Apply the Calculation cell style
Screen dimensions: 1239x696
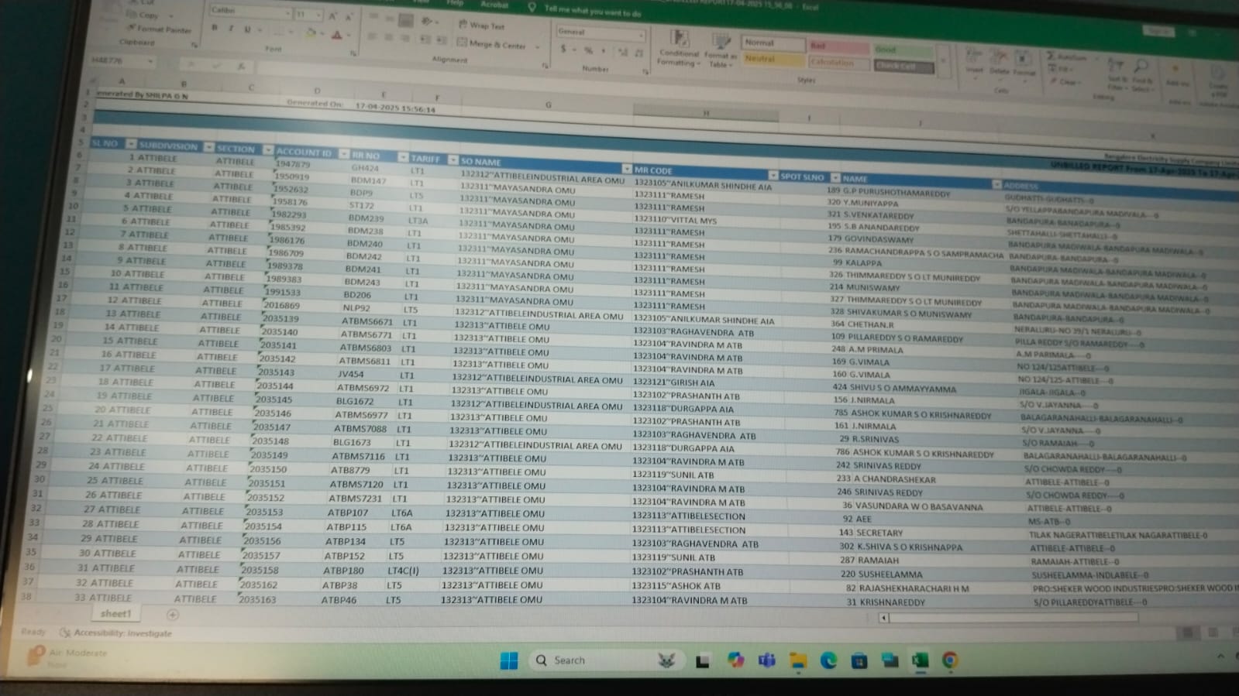tap(838, 62)
